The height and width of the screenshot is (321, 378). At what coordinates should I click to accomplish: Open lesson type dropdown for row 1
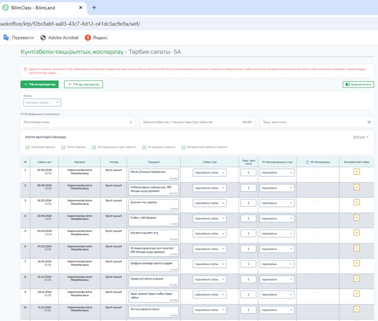(x=209, y=173)
